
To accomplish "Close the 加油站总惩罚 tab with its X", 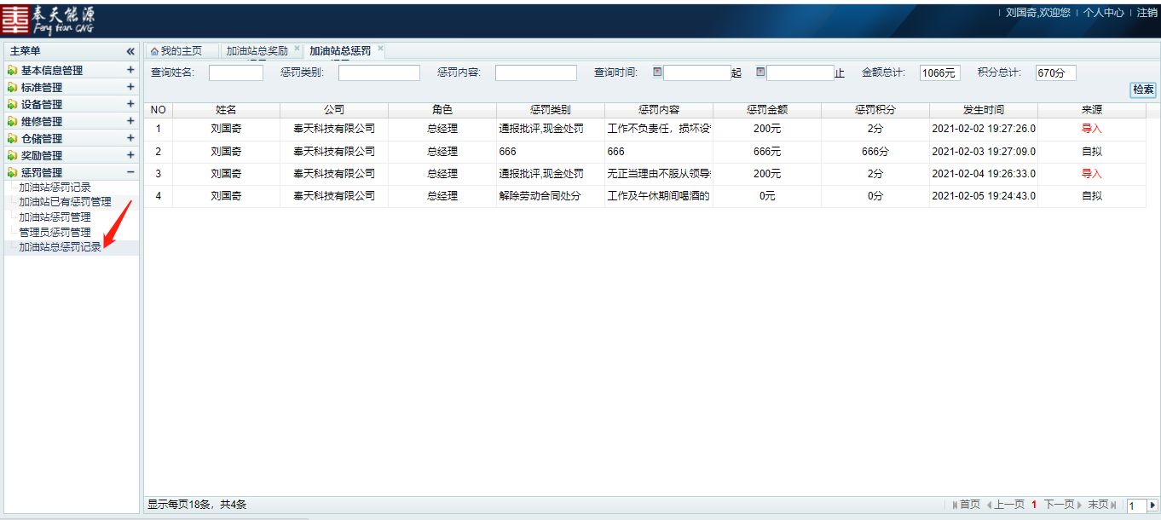I will [380, 49].
